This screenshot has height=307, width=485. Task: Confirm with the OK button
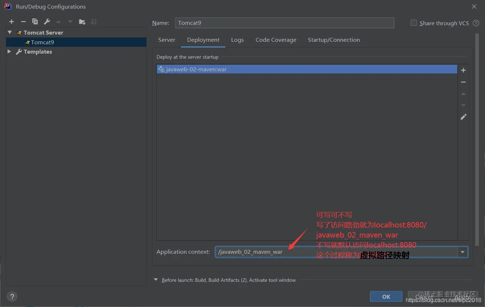point(386,297)
